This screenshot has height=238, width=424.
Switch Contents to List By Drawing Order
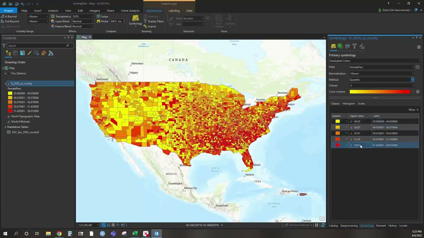8,53
